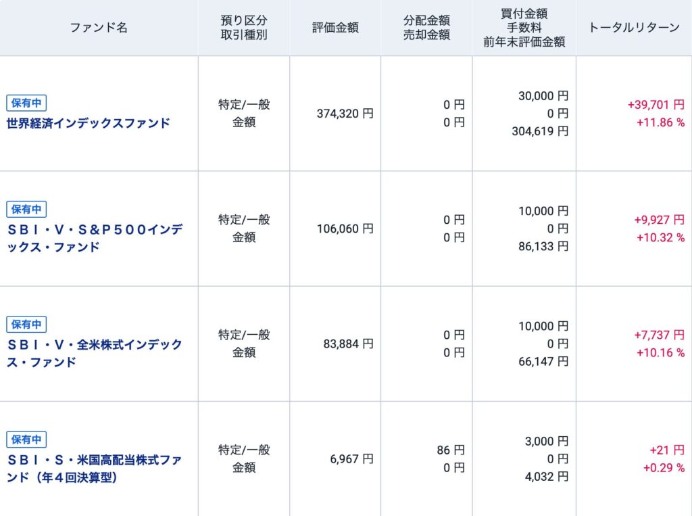Select the 6,967 円 valuation amount cell
The image size is (692, 516).
tap(351, 459)
